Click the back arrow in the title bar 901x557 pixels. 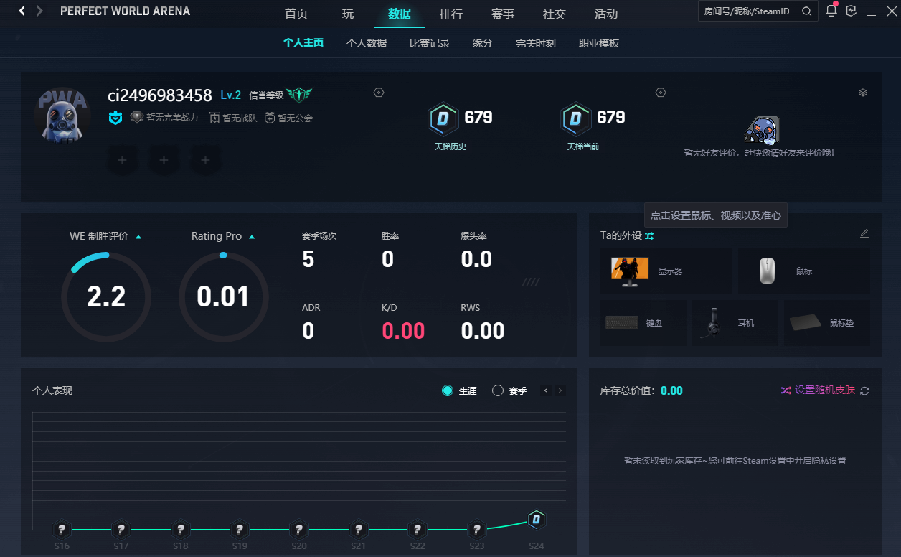pos(22,11)
